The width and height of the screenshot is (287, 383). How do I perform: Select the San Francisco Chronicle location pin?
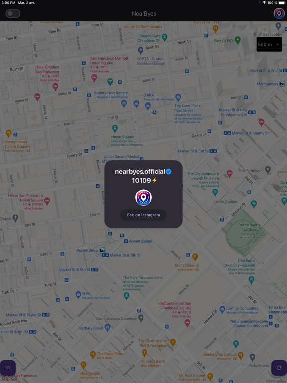tap(141, 318)
